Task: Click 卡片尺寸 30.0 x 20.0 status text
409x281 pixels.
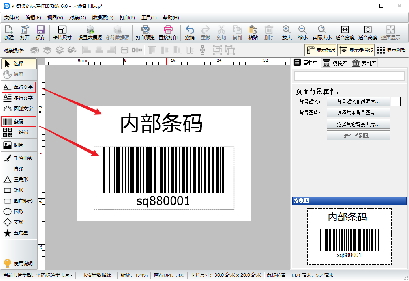Action: pos(226,275)
